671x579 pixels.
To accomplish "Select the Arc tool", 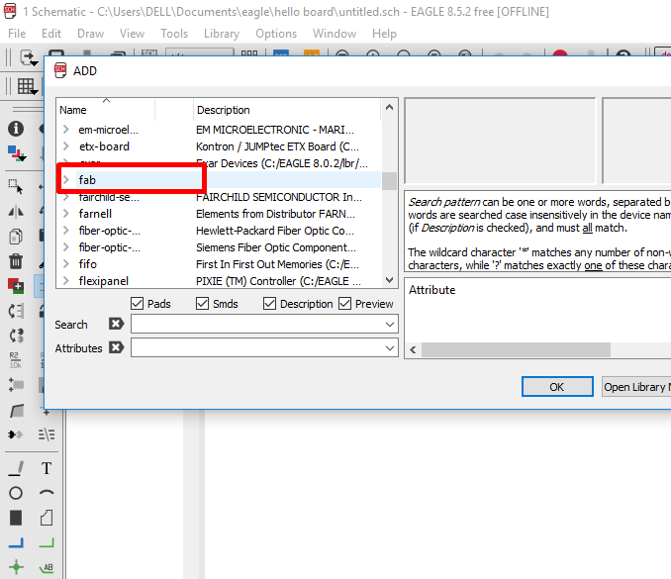I will [47, 493].
